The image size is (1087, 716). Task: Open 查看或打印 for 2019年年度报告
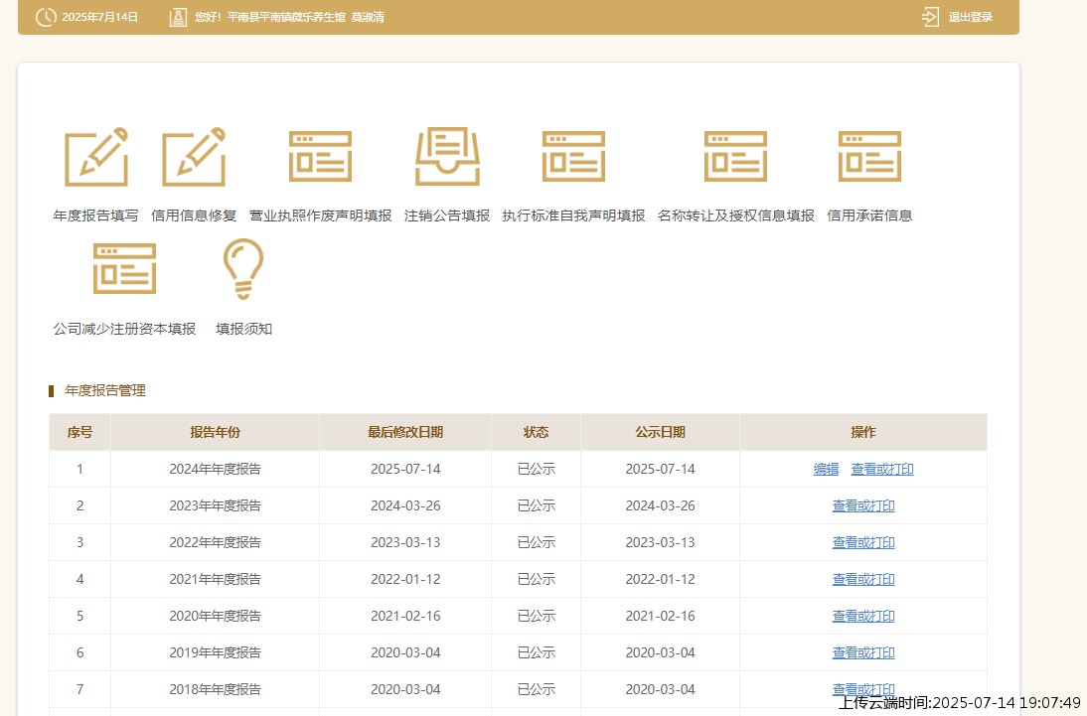tap(863, 652)
